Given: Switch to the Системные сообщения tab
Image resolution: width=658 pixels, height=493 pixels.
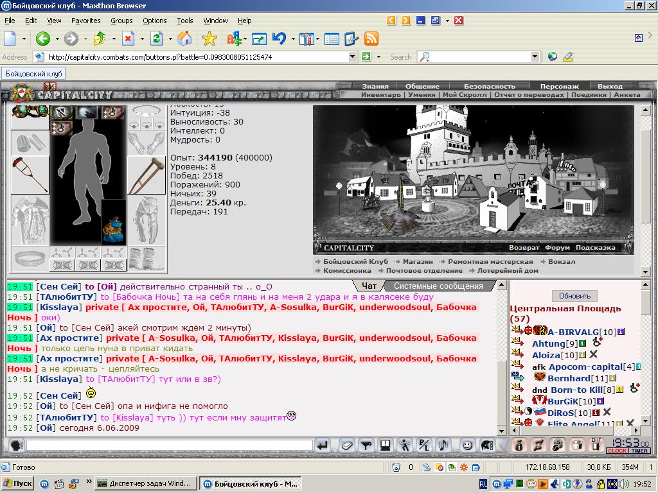Looking at the screenshot, I should point(438,286).
